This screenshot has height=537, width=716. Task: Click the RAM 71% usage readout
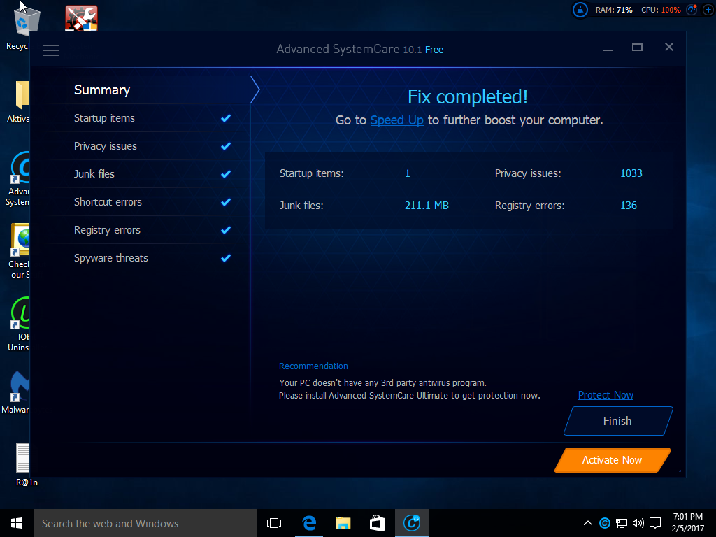pos(614,10)
